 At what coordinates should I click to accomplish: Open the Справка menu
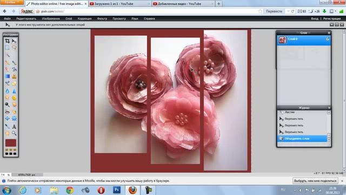tap(149, 18)
